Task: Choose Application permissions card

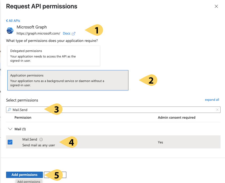Action: point(68,80)
